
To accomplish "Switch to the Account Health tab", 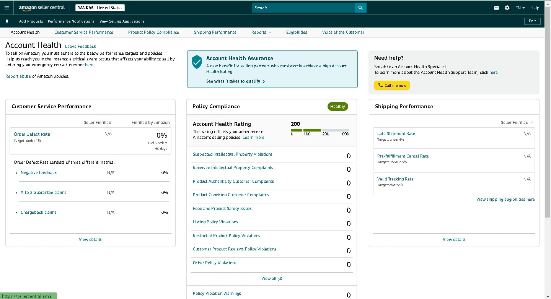I will point(25,32).
